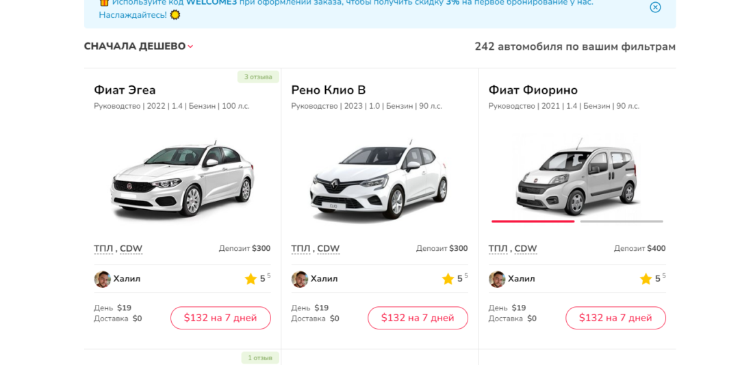Book the Рено Клио В for $132, 7 days
The height and width of the screenshot is (365, 753).
pyautogui.click(x=418, y=318)
